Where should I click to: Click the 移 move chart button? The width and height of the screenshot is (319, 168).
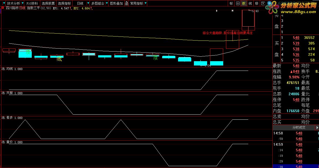coord(257,3)
